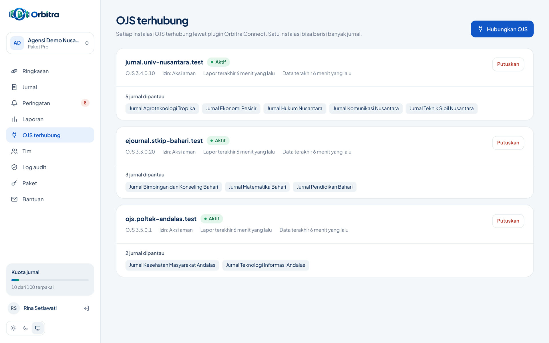Viewport: 549px width, 343px height.
Task: Click the Rina Setiawati user name
Action: [x=40, y=308]
